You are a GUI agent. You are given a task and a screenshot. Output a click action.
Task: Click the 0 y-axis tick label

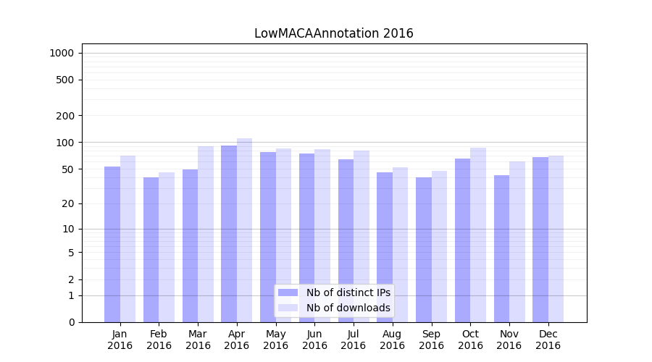[x=71, y=322]
